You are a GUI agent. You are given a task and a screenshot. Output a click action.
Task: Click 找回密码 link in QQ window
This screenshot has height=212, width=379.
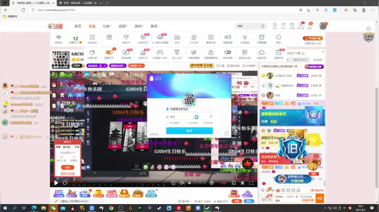(208, 123)
